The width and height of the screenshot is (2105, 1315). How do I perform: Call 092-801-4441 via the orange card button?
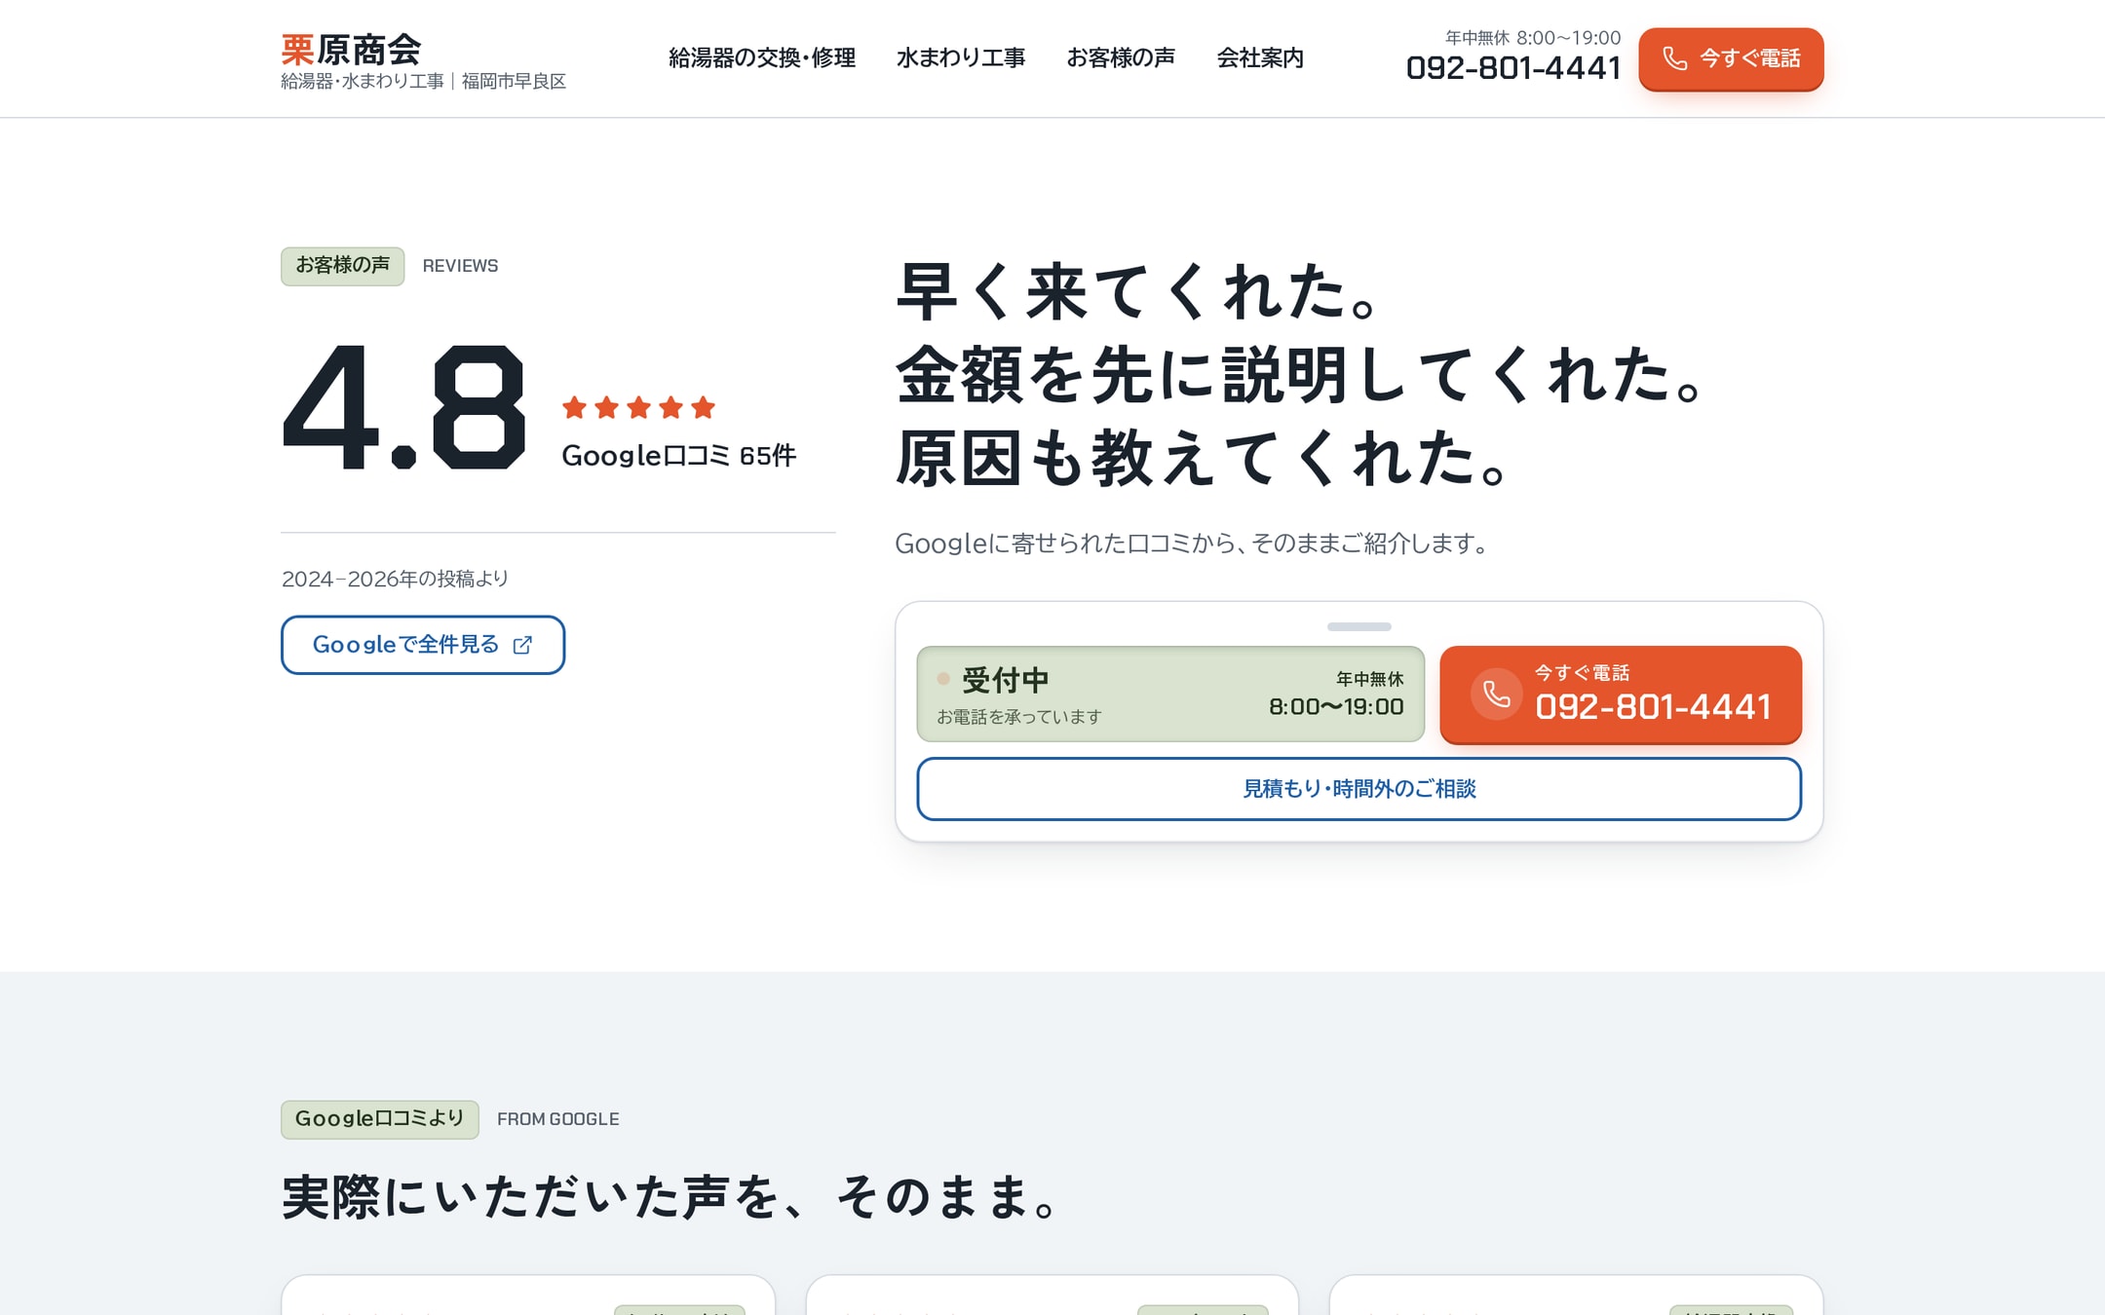click(1621, 695)
